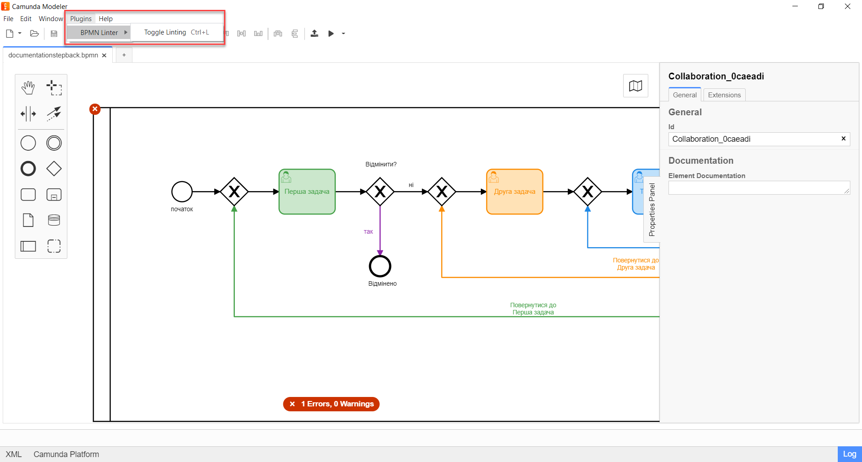Viewport: 862px width, 462px height.
Task: Click the open file folder icon
Action: tap(34, 34)
